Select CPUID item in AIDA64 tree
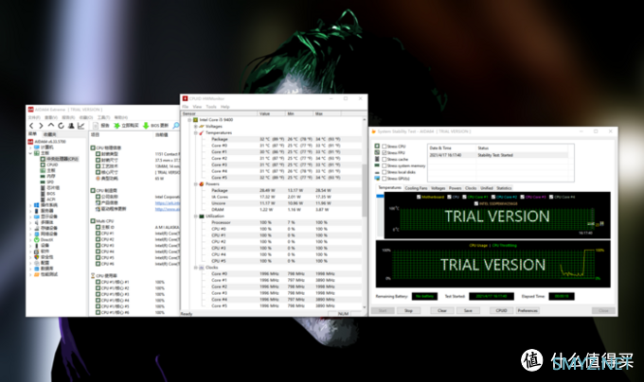 [49, 165]
